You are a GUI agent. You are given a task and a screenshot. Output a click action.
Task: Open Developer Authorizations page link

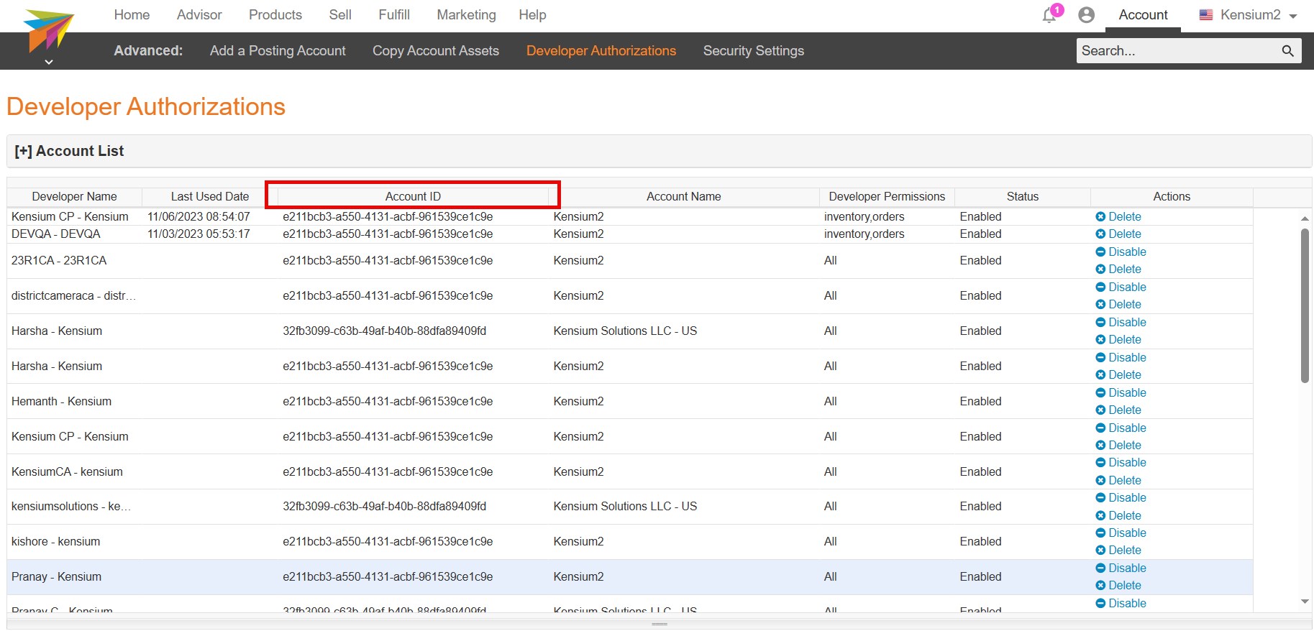click(601, 51)
